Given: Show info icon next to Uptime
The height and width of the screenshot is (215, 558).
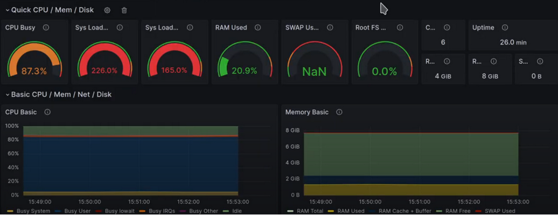Looking at the screenshot, I should (x=505, y=27).
